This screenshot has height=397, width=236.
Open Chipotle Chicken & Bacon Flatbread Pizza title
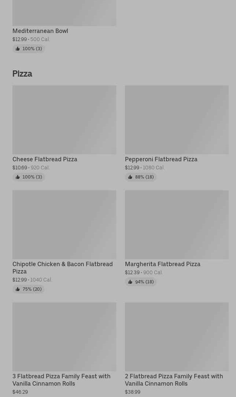62,268
